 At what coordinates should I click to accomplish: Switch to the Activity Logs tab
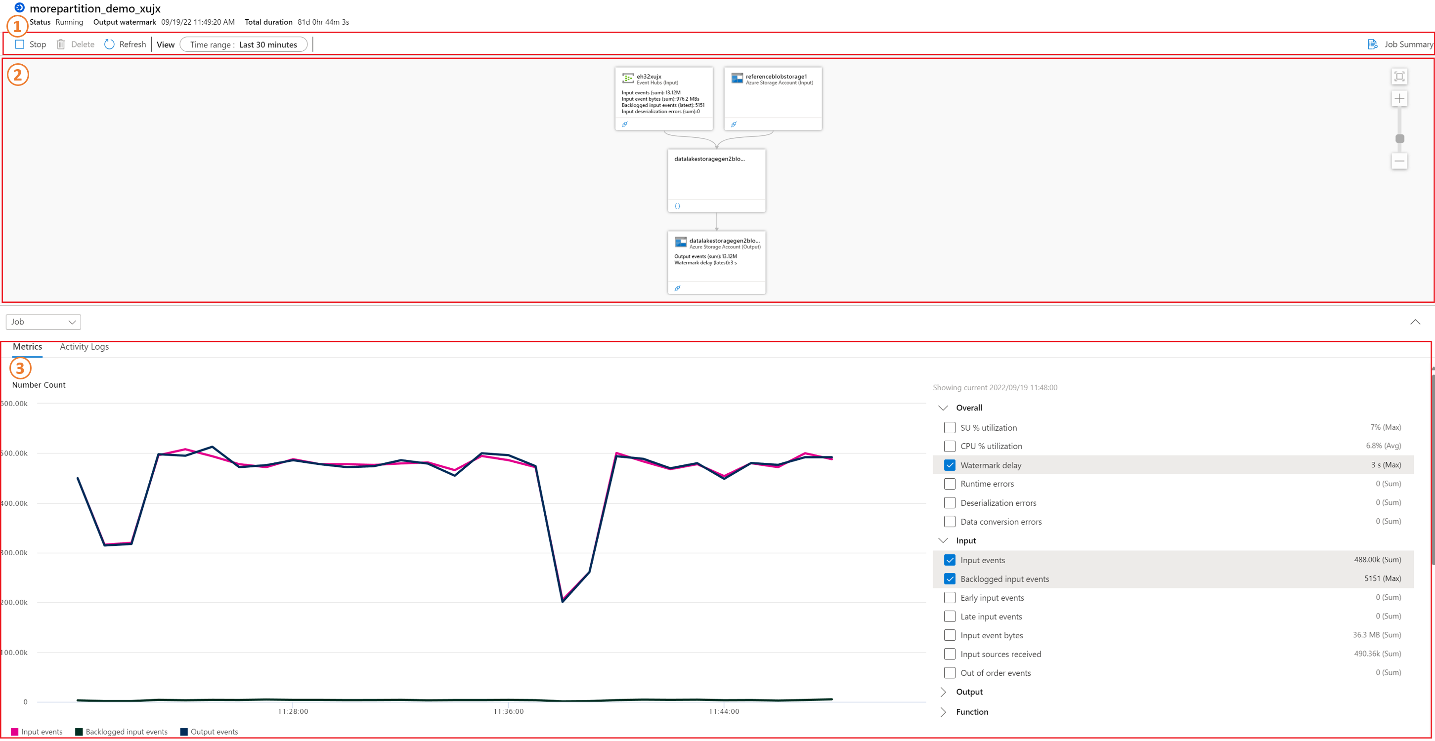click(84, 346)
